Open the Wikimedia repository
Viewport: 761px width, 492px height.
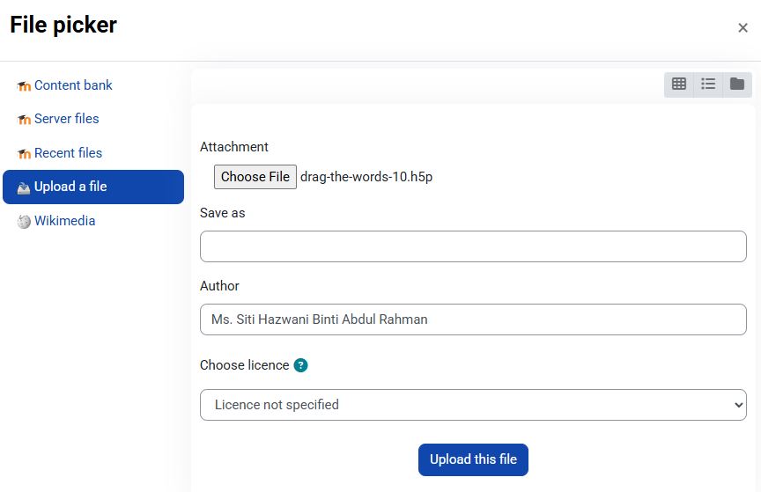click(64, 221)
